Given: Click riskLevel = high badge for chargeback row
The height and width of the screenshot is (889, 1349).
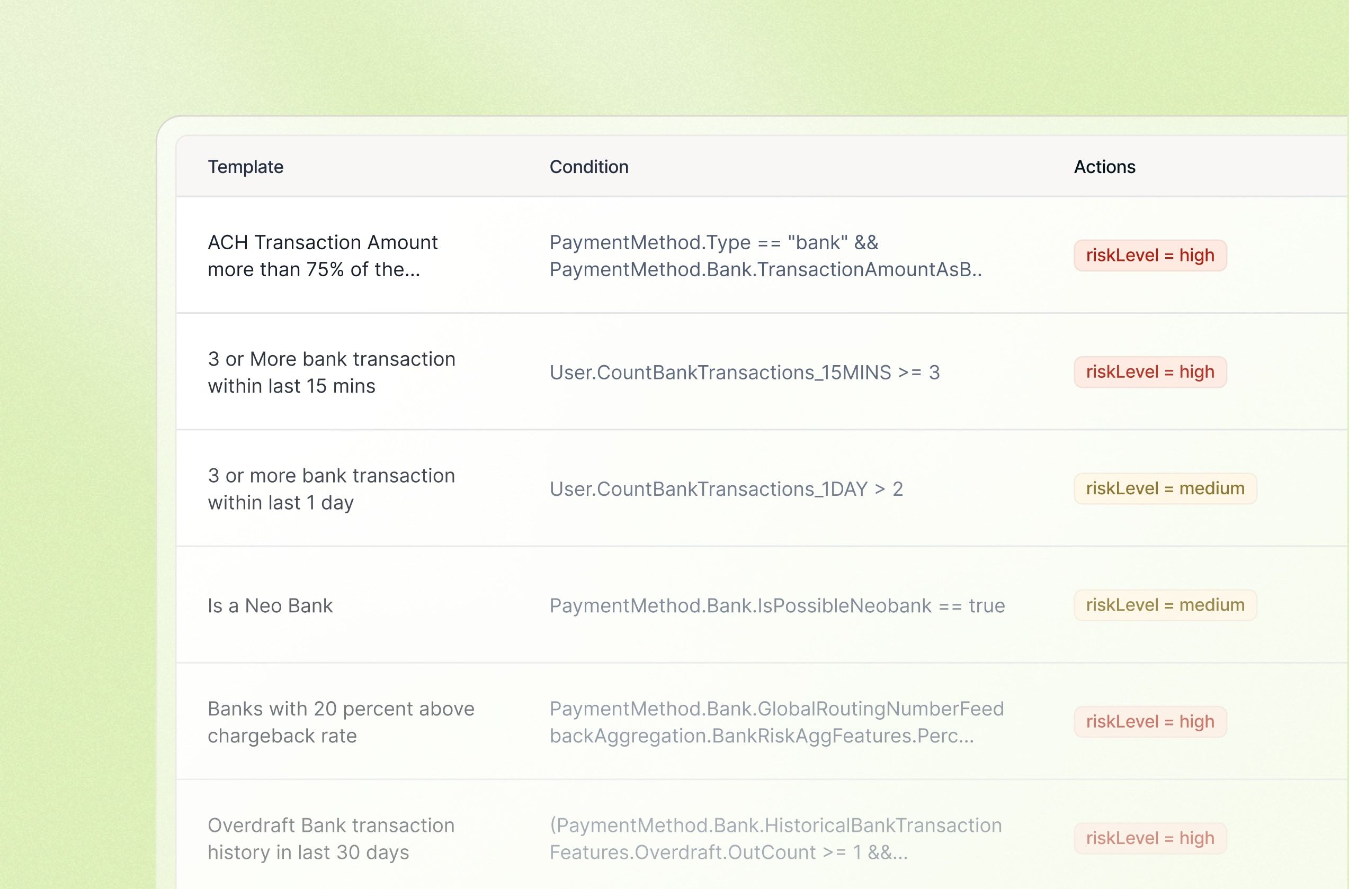Looking at the screenshot, I should tap(1150, 722).
